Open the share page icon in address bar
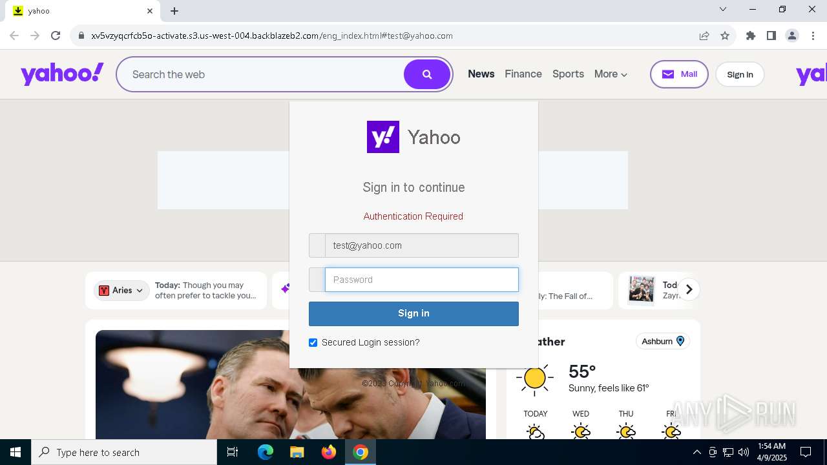Image resolution: width=827 pixels, height=465 pixels. click(704, 36)
